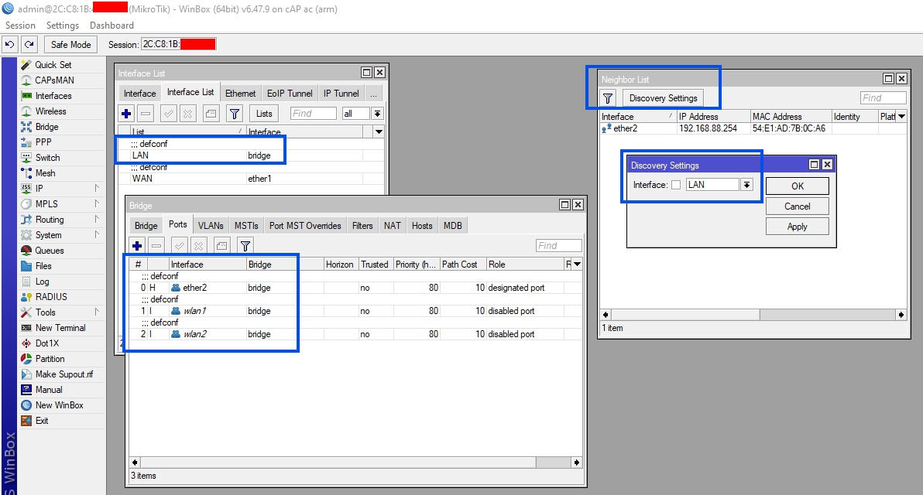This screenshot has height=495, width=923.
Task: Click the blue plus add button in Interface List
Action: pyautogui.click(x=126, y=114)
